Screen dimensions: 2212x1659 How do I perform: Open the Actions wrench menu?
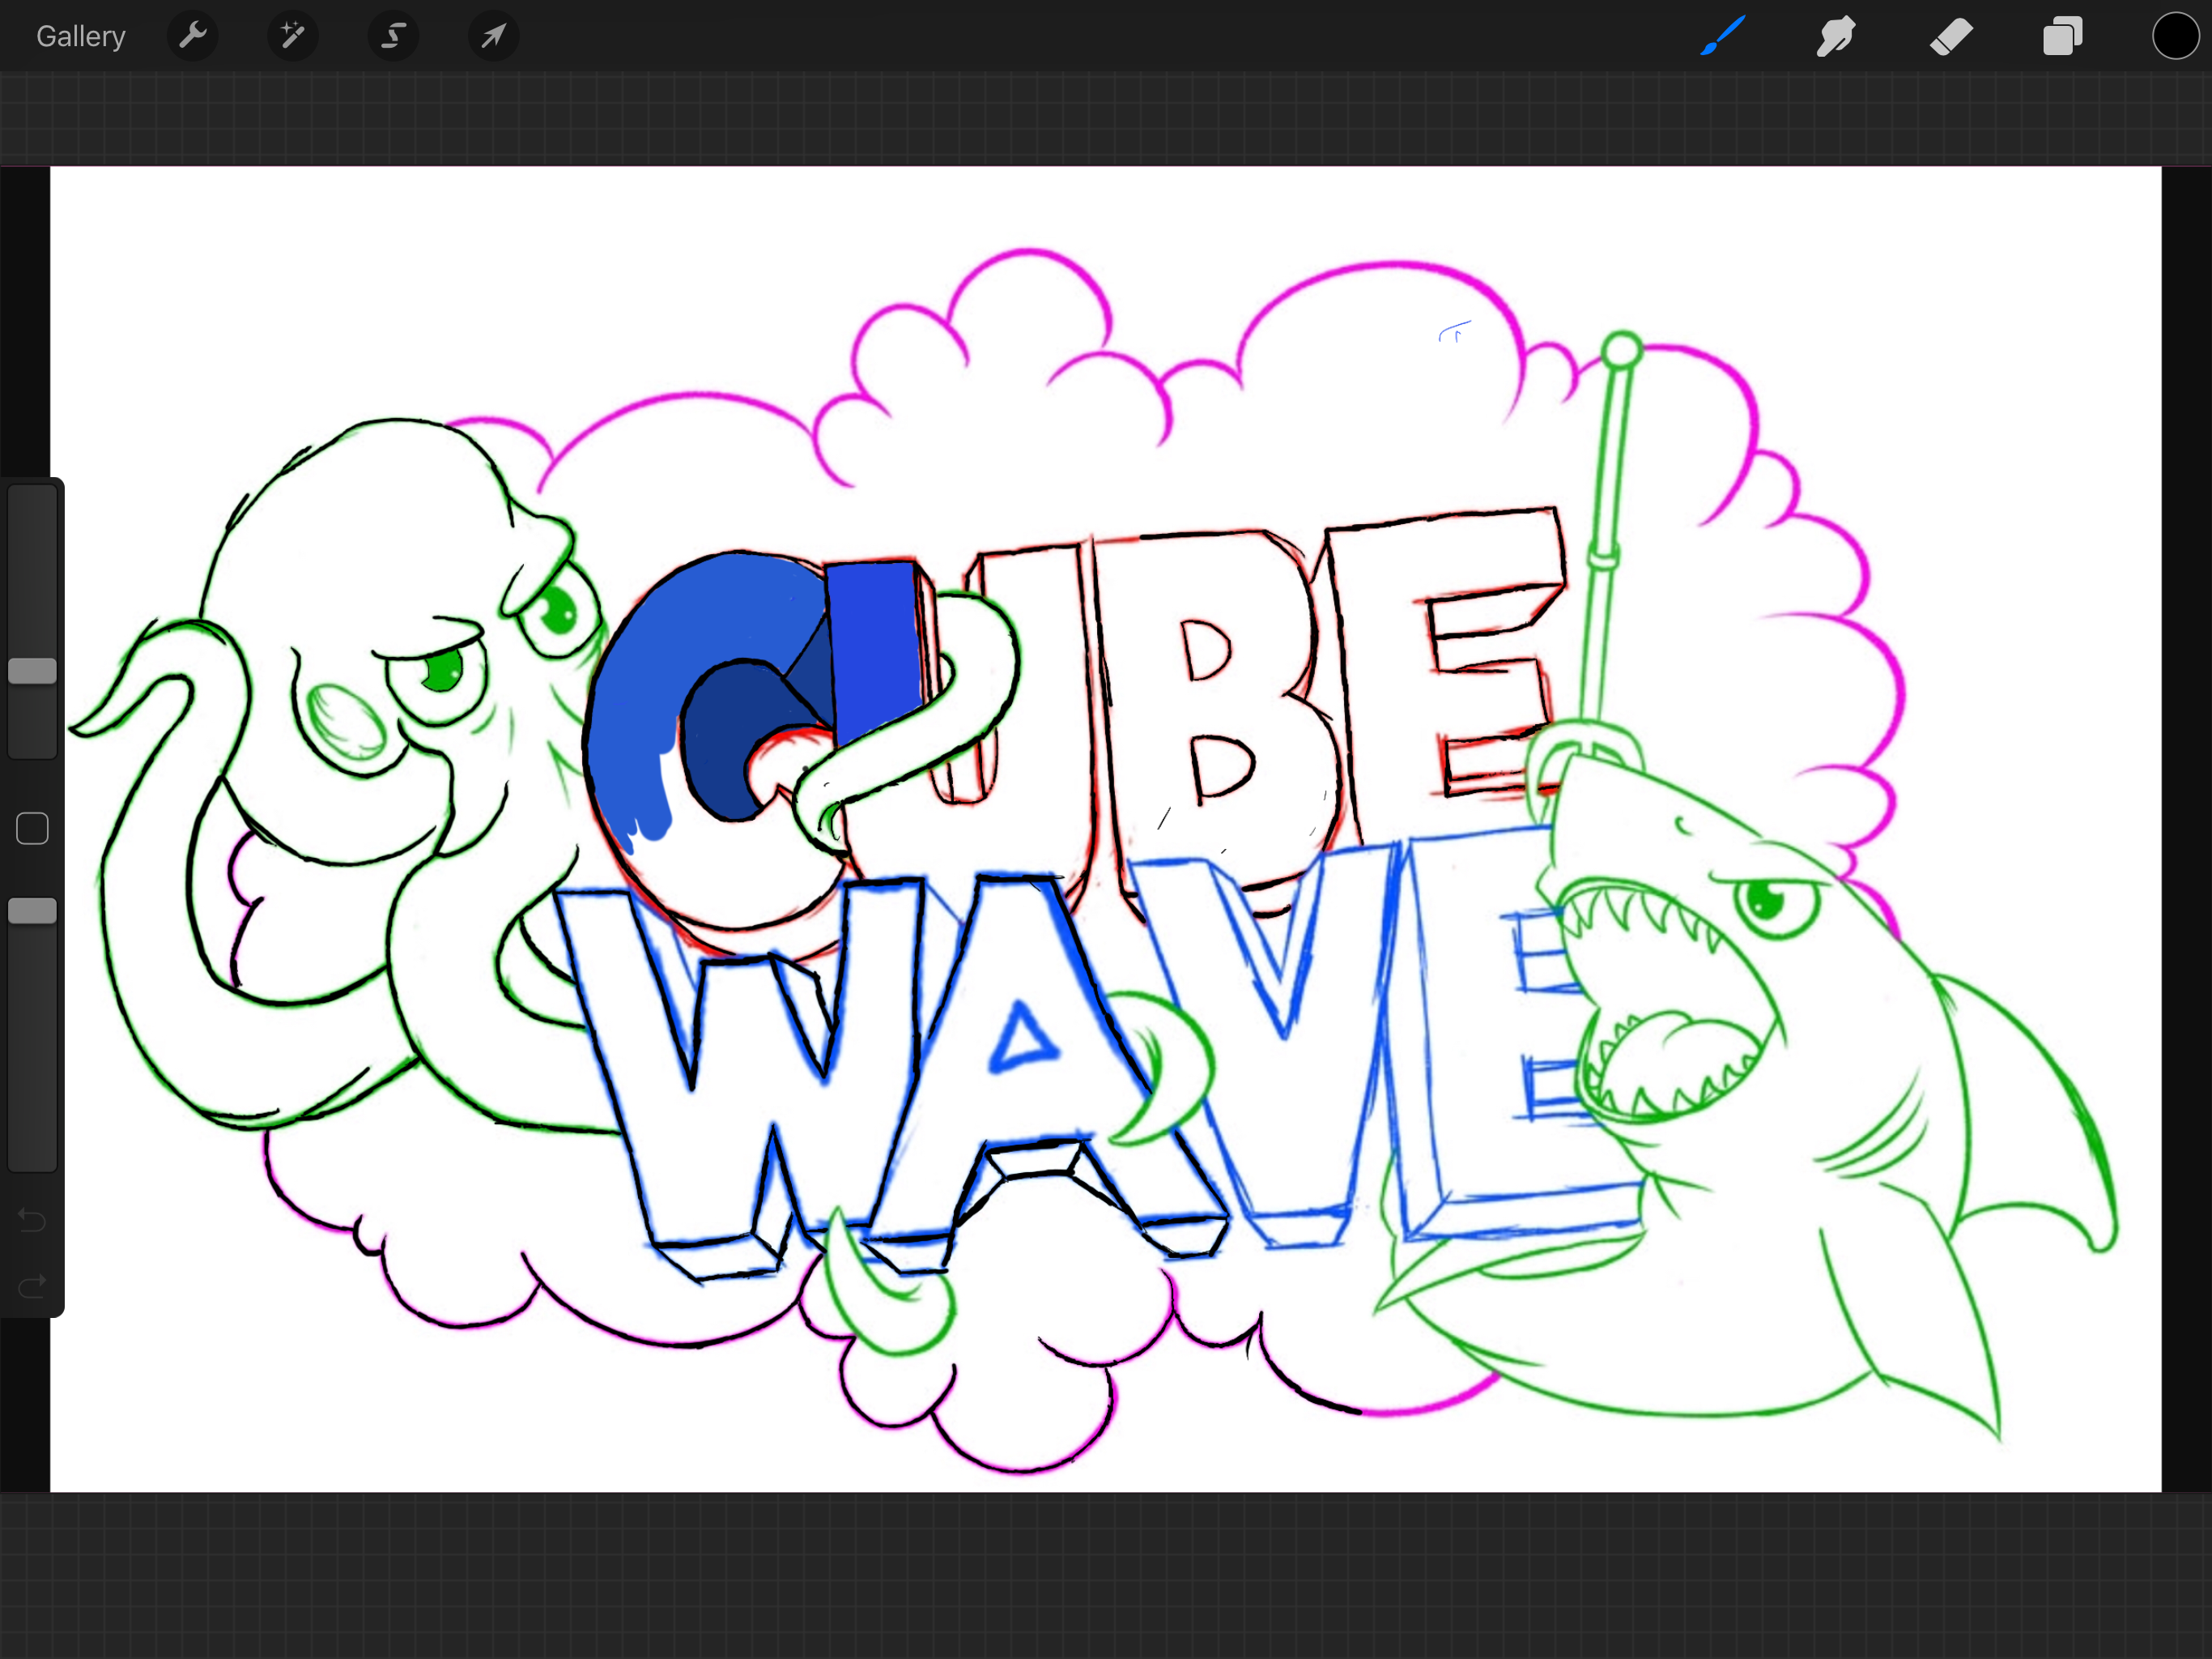click(192, 37)
